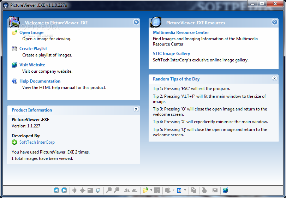Viewport: 286px width, 198px height.
Task: Click the blue playlist list icon in the toolbar
Action: pos(179,190)
